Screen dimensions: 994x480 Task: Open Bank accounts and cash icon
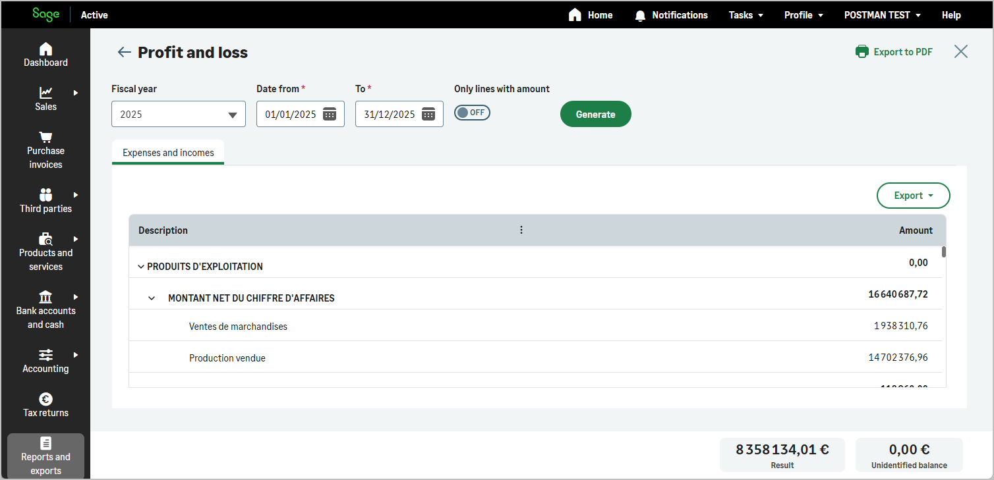pyautogui.click(x=45, y=296)
